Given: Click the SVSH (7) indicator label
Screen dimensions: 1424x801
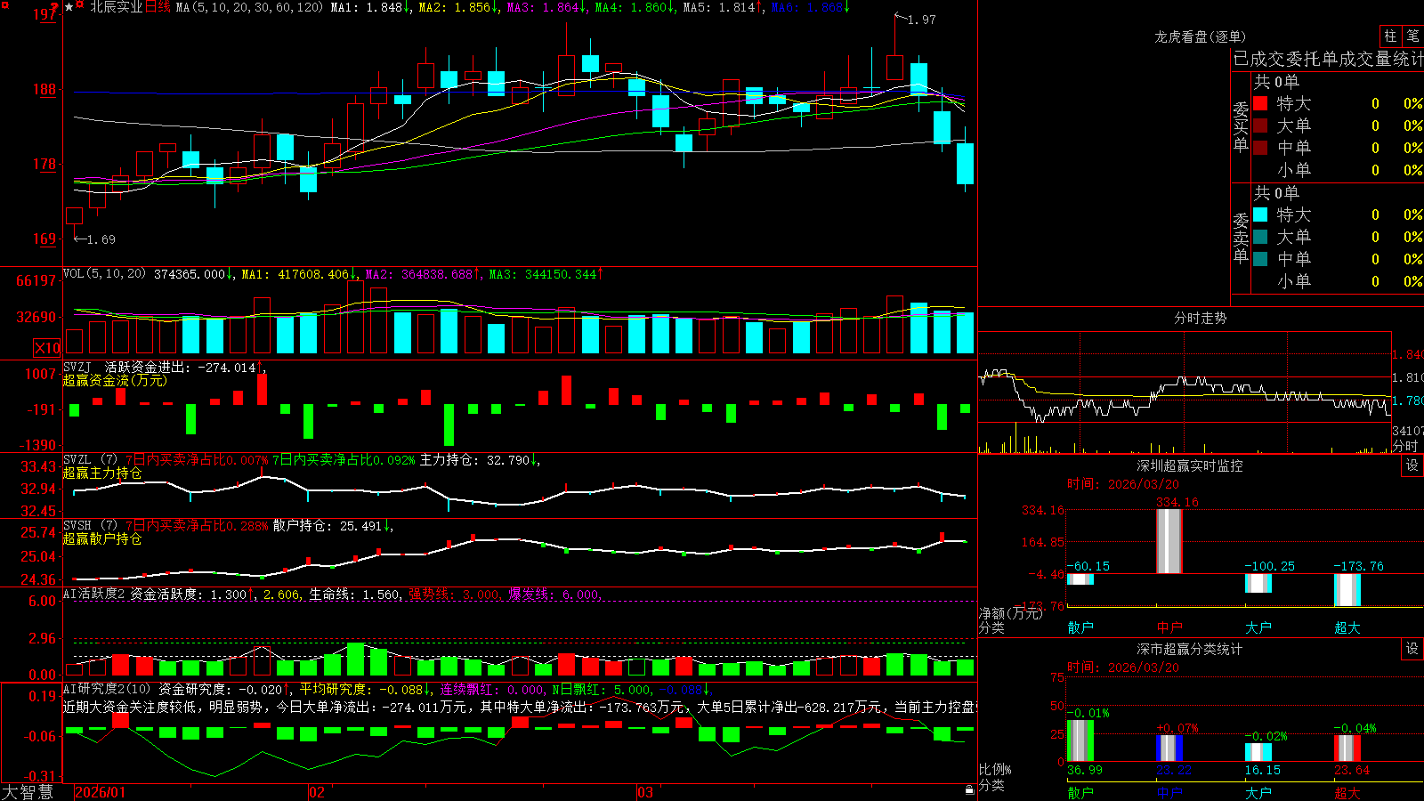Looking at the screenshot, I should (90, 525).
